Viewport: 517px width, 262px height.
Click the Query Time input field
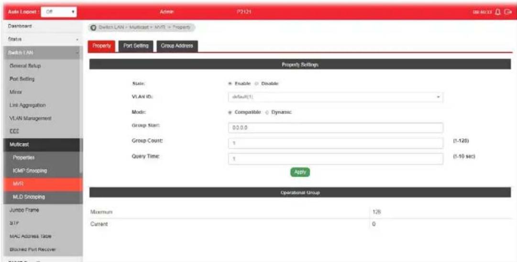335,159
